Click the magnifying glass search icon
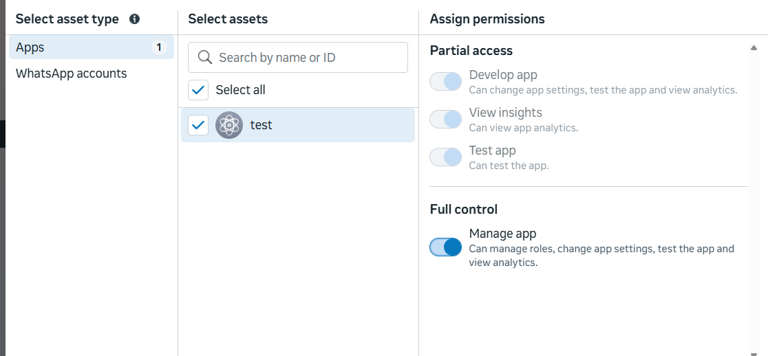This screenshot has height=356, width=768. click(204, 57)
